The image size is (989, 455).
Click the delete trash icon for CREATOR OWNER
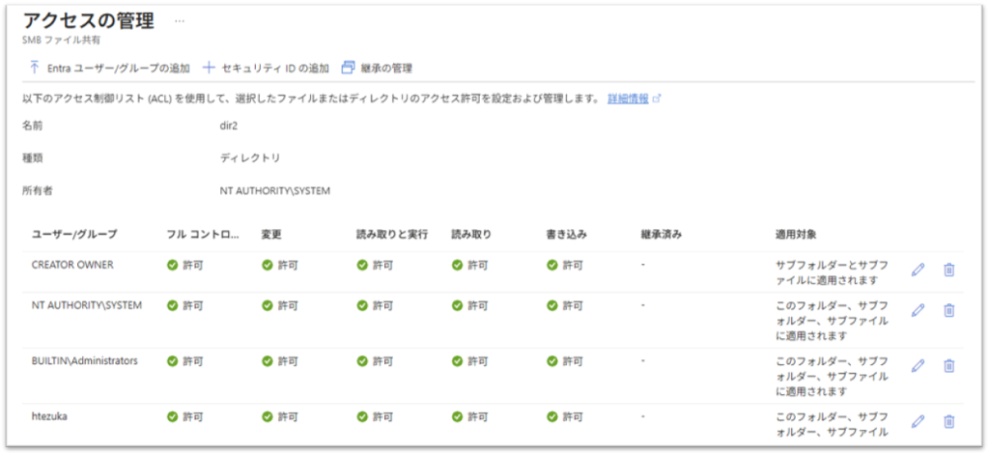(948, 270)
